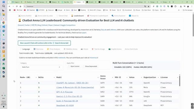Switch to the Arena (side-by-side) tab
194x109 pixels.
(44, 16)
